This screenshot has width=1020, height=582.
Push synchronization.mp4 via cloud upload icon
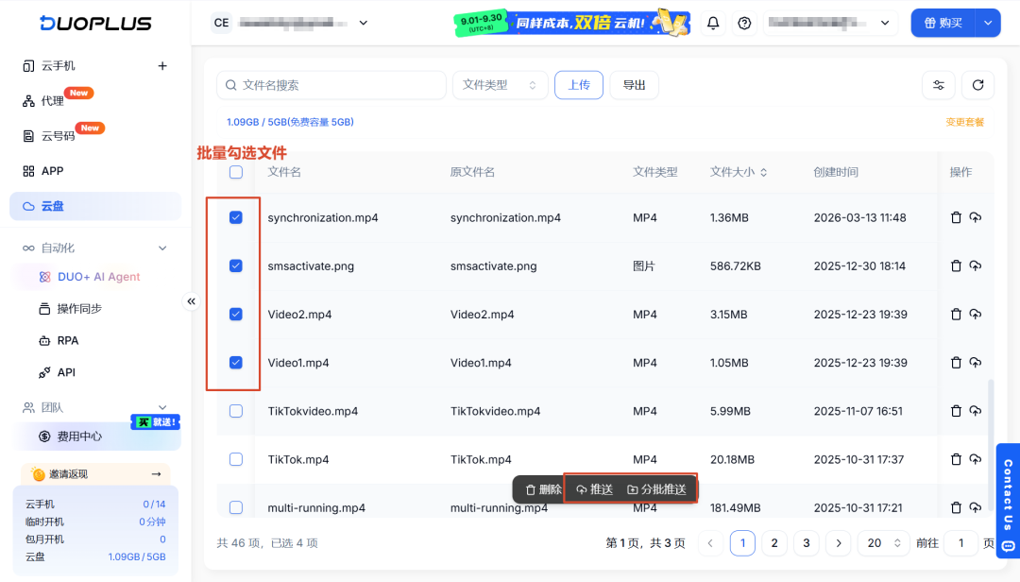point(975,217)
